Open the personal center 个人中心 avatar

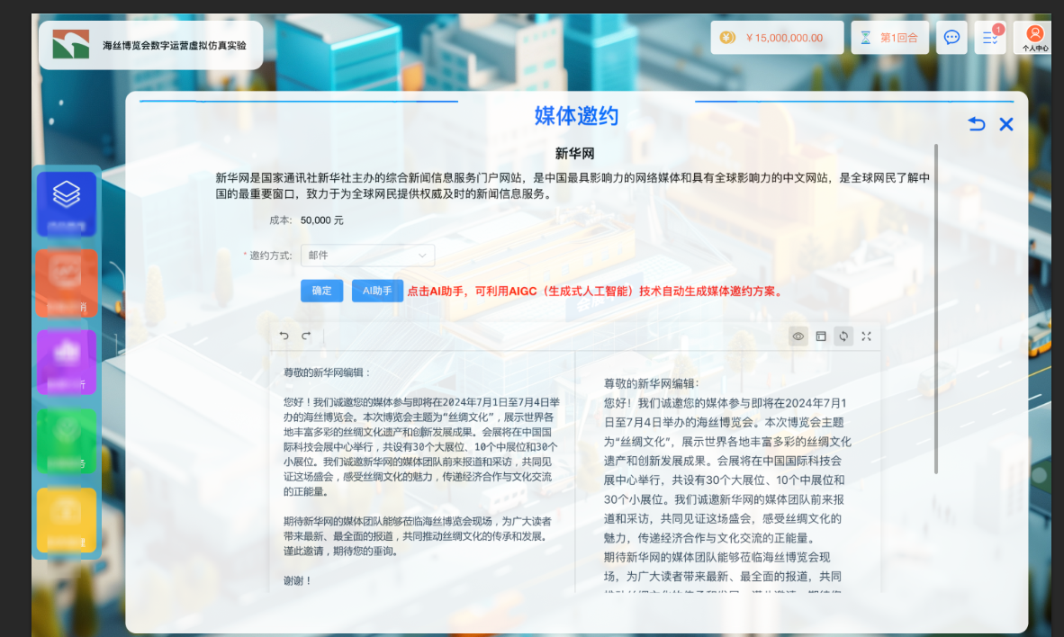click(x=1034, y=37)
